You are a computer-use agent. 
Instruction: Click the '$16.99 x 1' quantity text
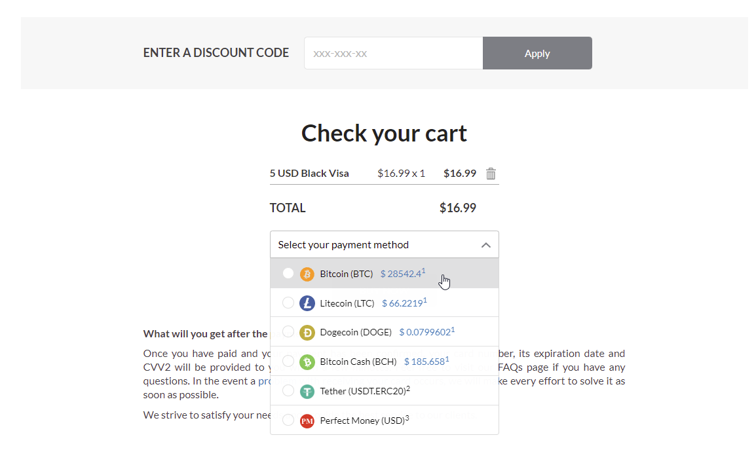point(401,173)
